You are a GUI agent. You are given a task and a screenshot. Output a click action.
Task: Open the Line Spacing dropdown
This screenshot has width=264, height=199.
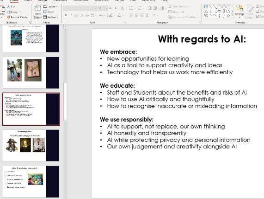click(163, 8)
